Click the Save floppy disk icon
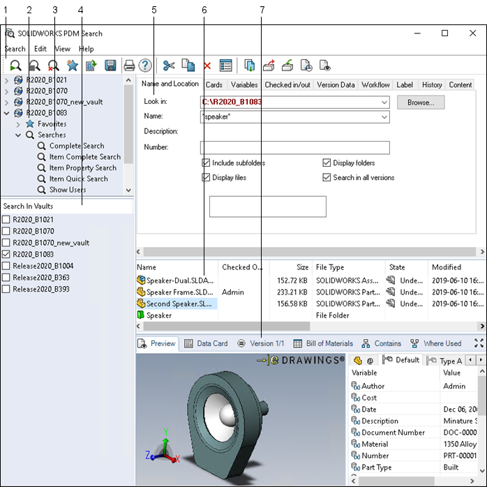 (x=110, y=66)
